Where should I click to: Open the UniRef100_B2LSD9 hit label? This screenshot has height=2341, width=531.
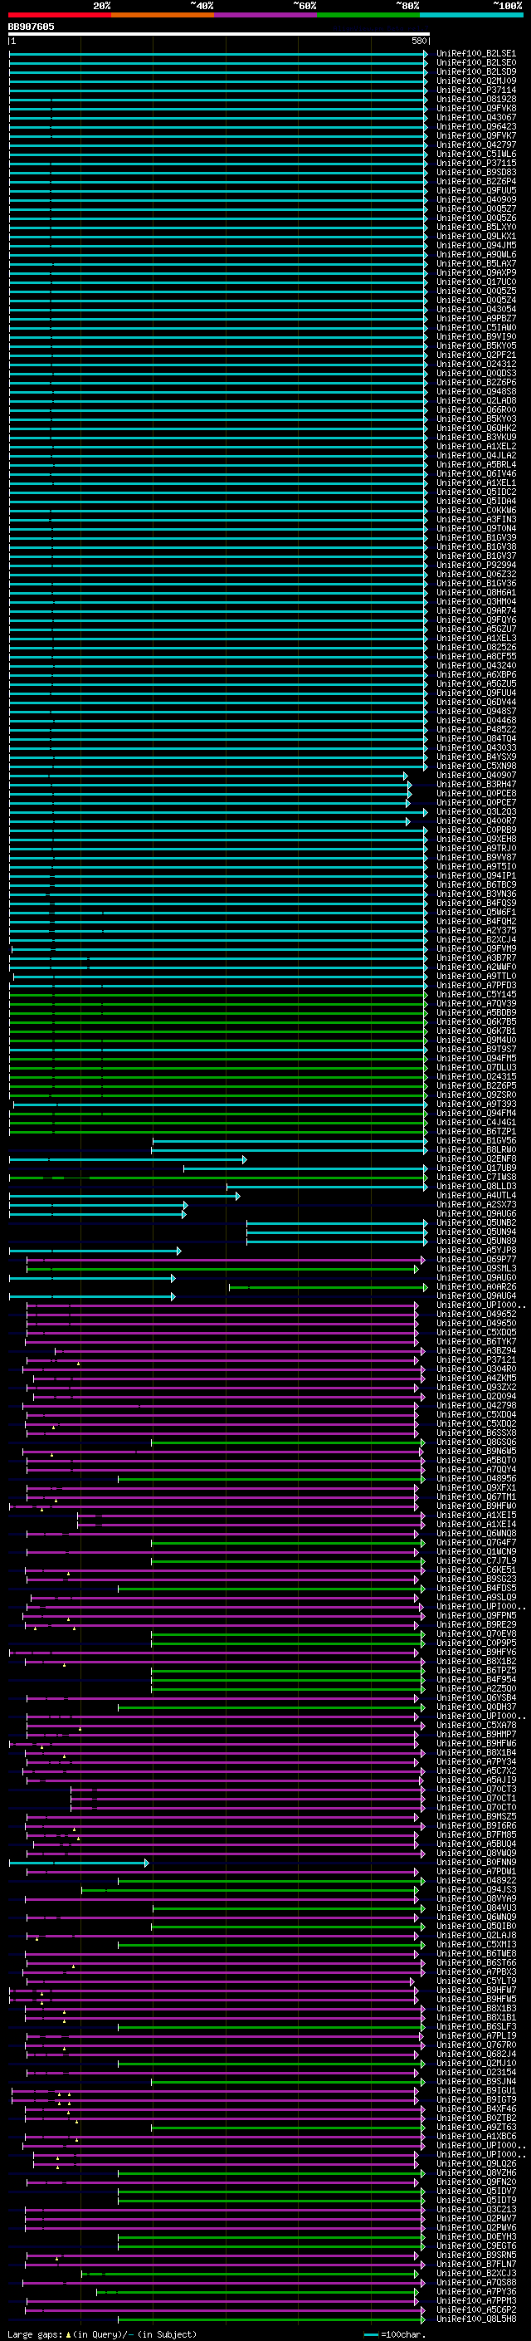pos(475,71)
